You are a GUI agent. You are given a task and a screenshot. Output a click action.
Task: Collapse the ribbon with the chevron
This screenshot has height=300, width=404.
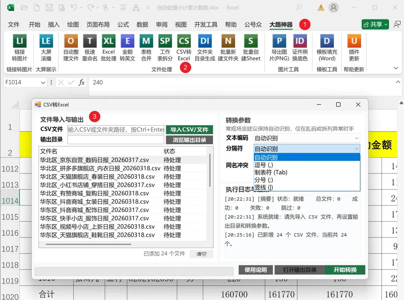point(396,68)
